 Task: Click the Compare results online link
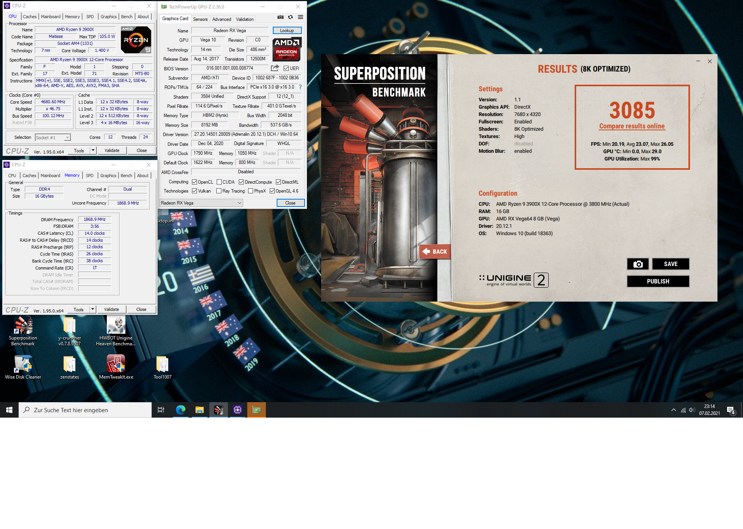[x=632, y=126]
